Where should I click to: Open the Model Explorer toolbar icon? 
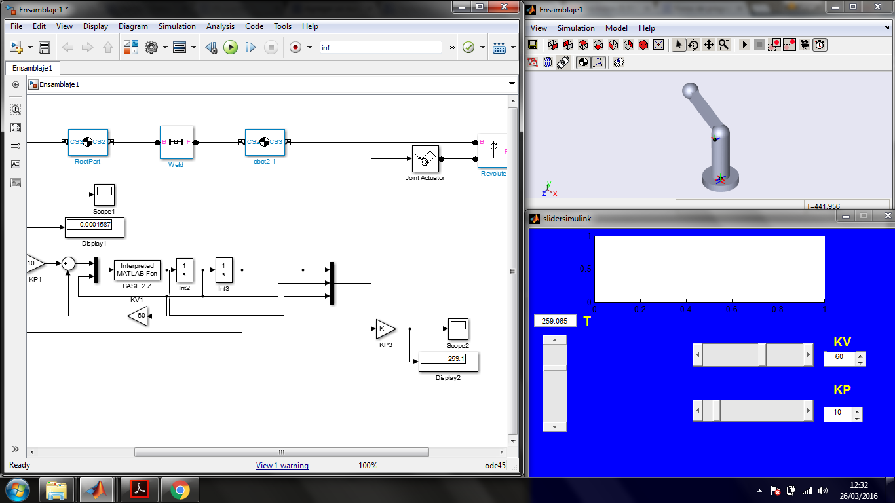(180, 47)
